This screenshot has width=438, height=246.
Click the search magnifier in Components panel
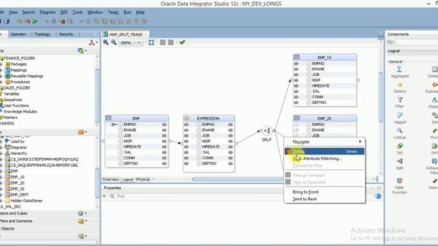[x=390, y=42]
